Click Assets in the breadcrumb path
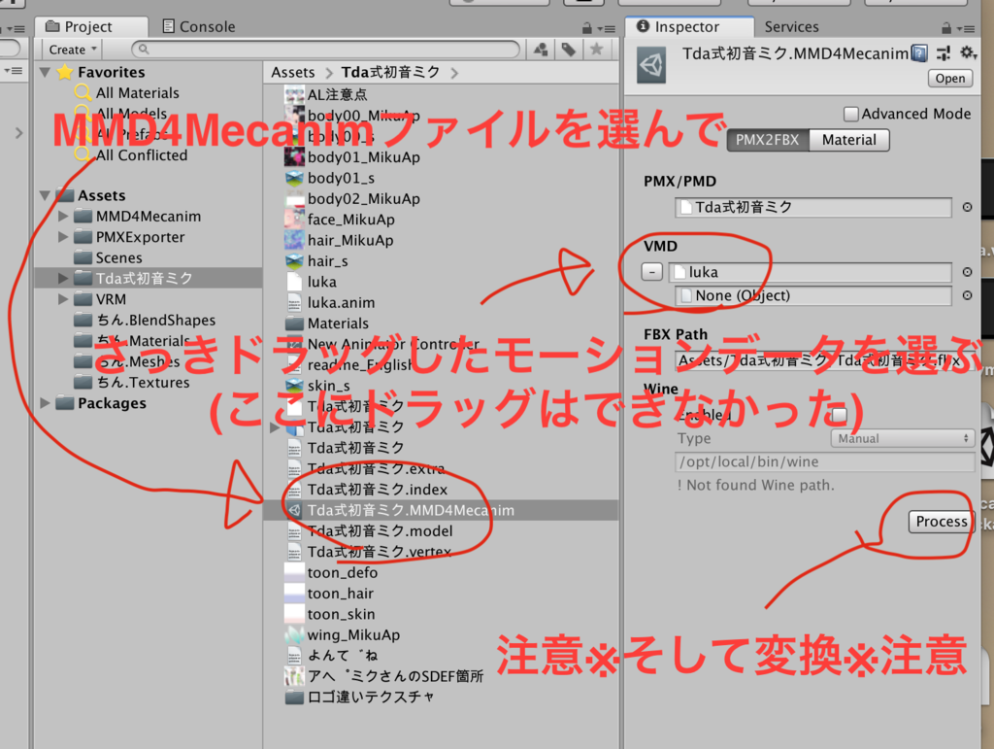The height and width of the screenshot is (749, 994). tap(293, 72)
